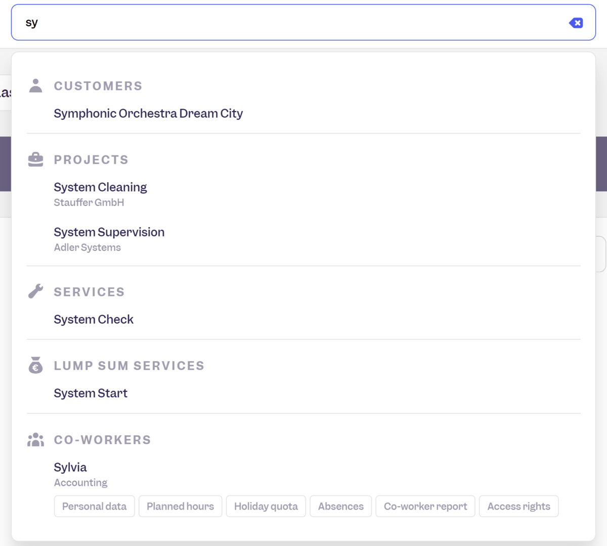Open the System Check service
The height and width of the screenshot is (546, 607).
click(x=94, y=320)
